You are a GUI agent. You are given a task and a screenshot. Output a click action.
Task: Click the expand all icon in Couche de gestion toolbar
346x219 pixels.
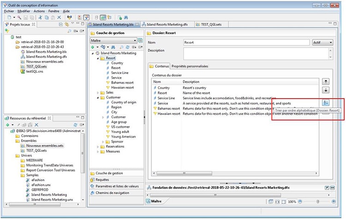click(134, 47)
